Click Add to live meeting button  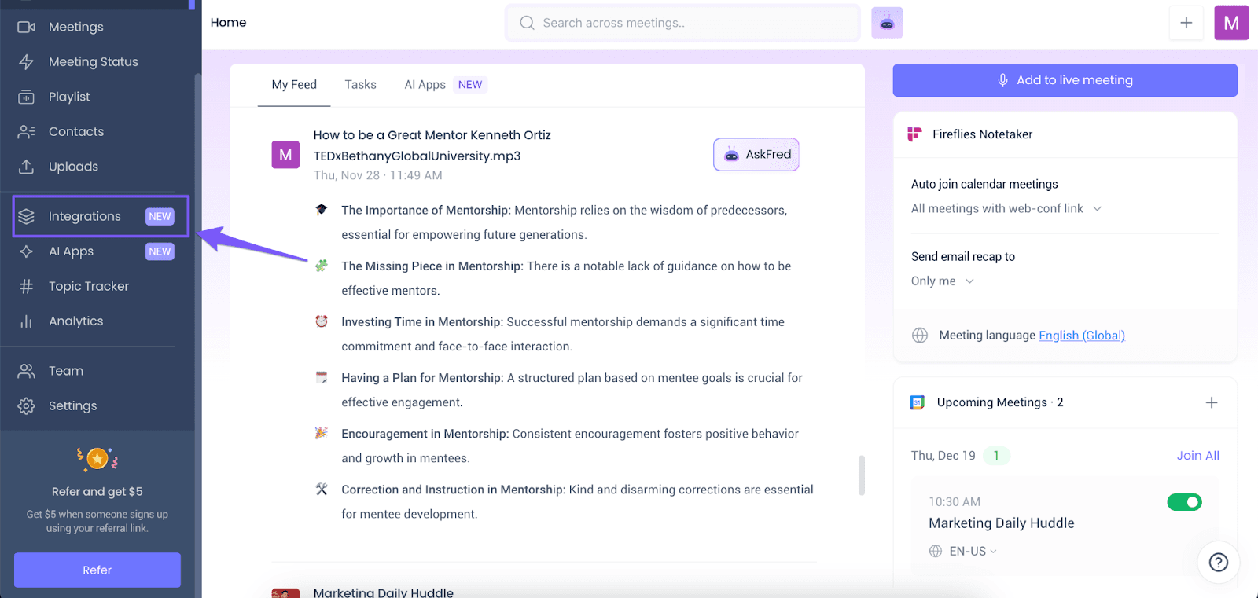pos(1065,80)
